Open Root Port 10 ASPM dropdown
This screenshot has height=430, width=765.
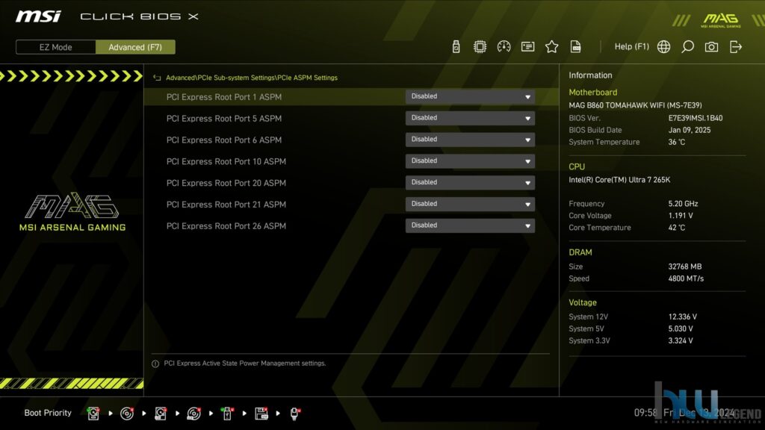point(470,161)
